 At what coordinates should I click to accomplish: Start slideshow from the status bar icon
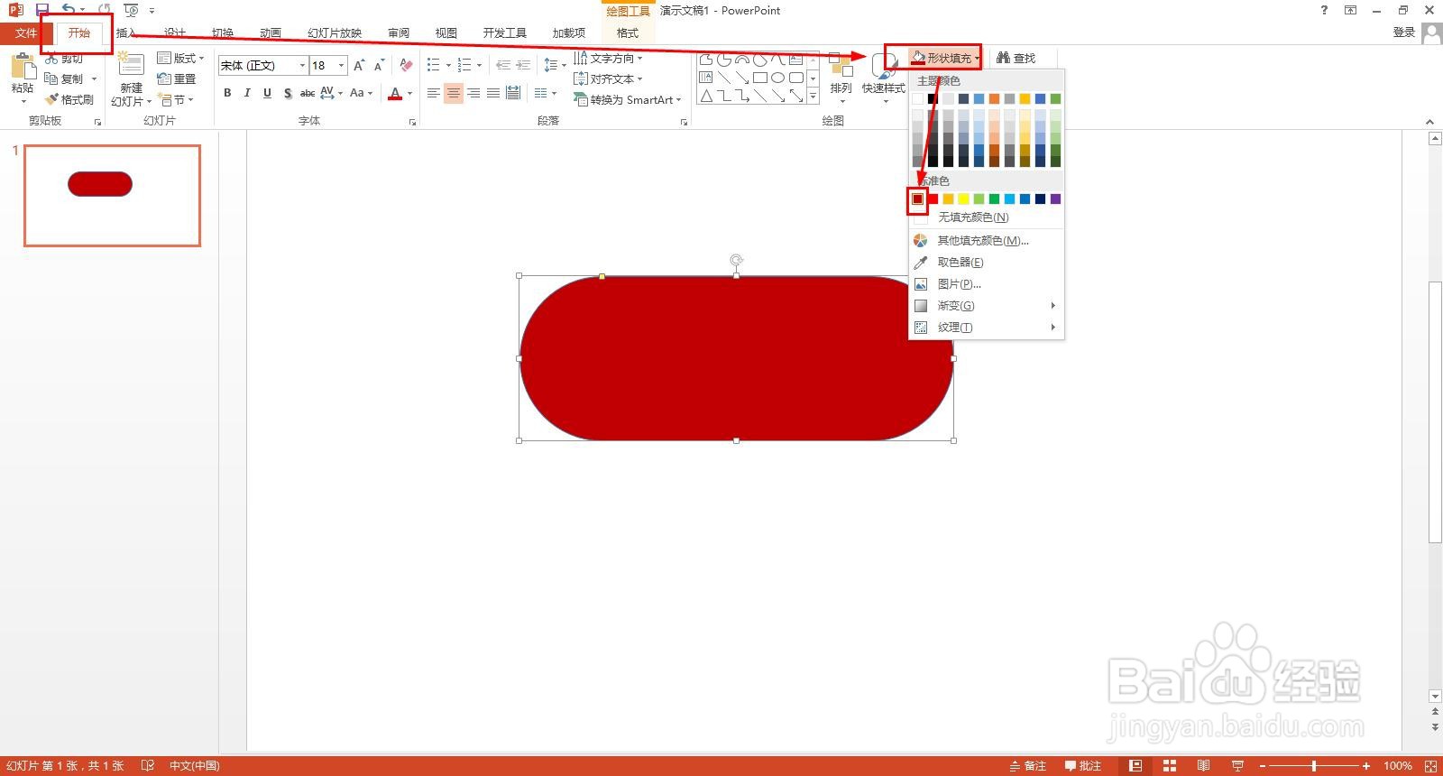tap(1237, 765)
